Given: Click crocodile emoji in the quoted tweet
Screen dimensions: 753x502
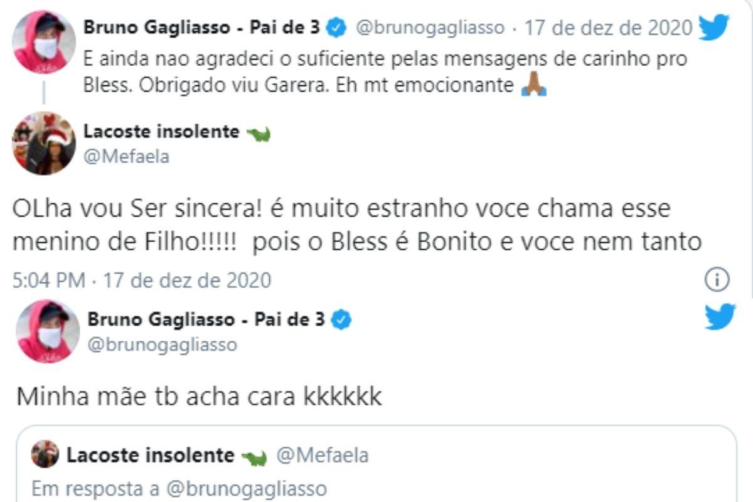Looking at the screenshot, I should pyautogui.click(x=254, y=456).
